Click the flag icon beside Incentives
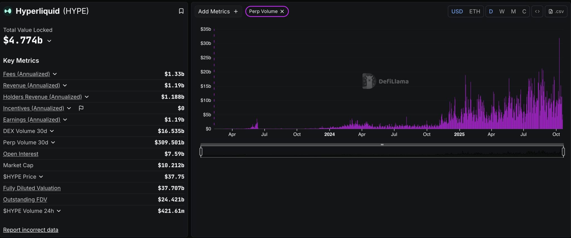This screenshot has width=571, height=238. (81, 108)
